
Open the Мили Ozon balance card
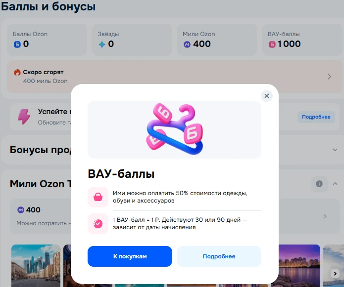(x=217, y=40)
